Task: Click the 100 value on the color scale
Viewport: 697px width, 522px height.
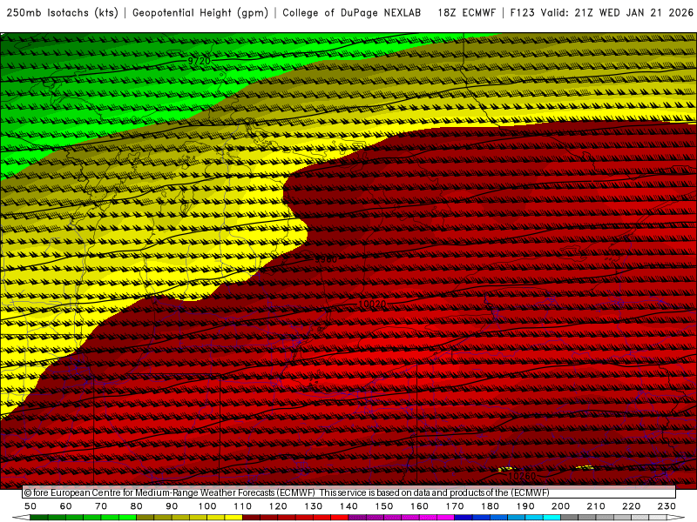Action: tap(207, 506)
